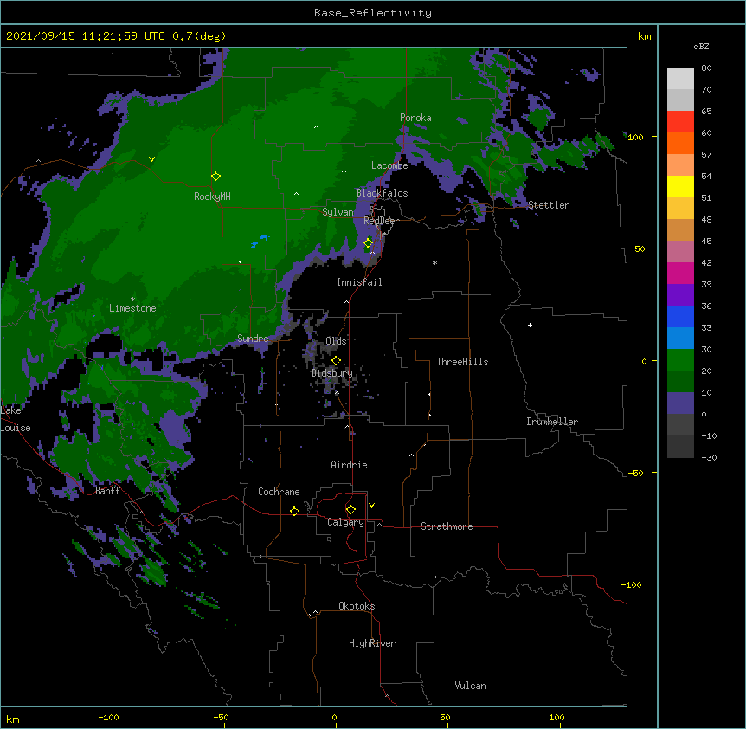Select the yellow diamond marker below Cochrane

(x=295, y=511)
